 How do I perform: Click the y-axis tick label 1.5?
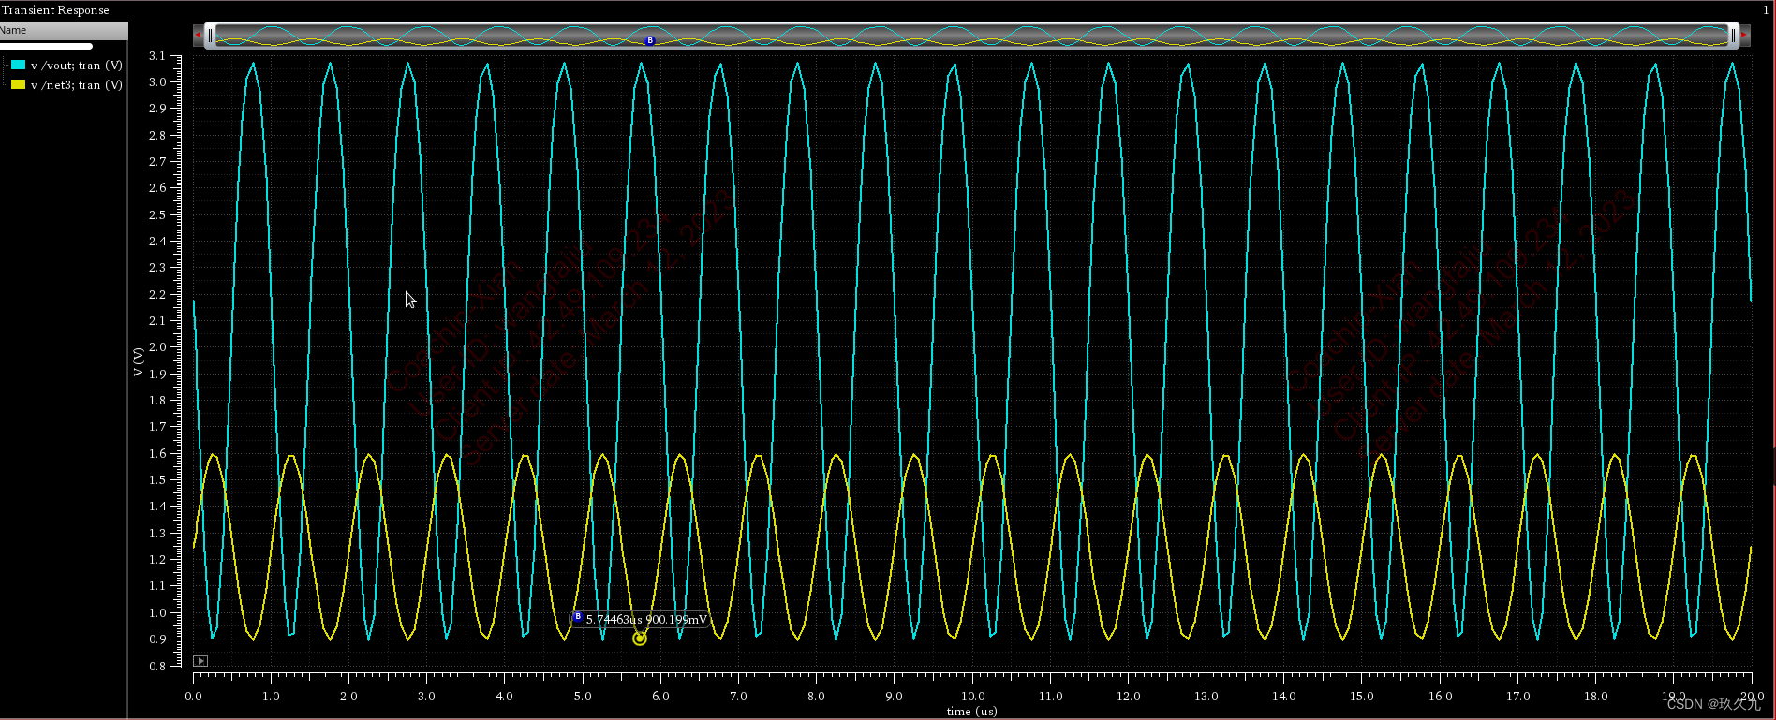[157, 480]
